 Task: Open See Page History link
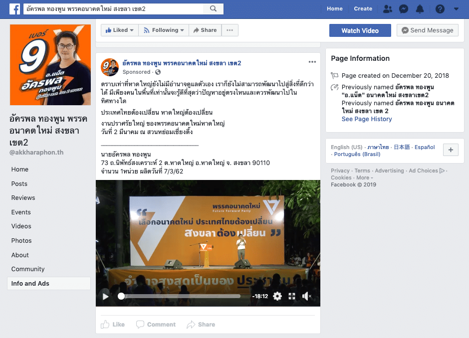point(367,119)
